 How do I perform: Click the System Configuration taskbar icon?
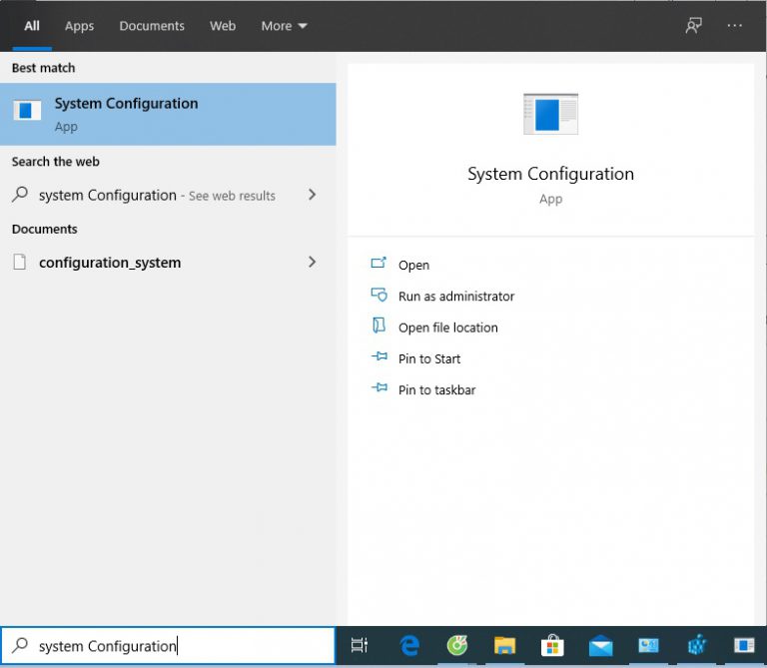(744, 646)
